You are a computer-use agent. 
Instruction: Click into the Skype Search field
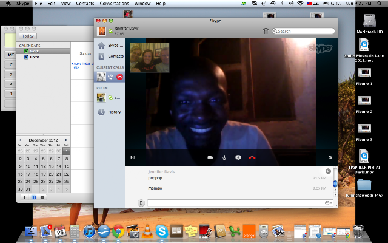point(304,31)
